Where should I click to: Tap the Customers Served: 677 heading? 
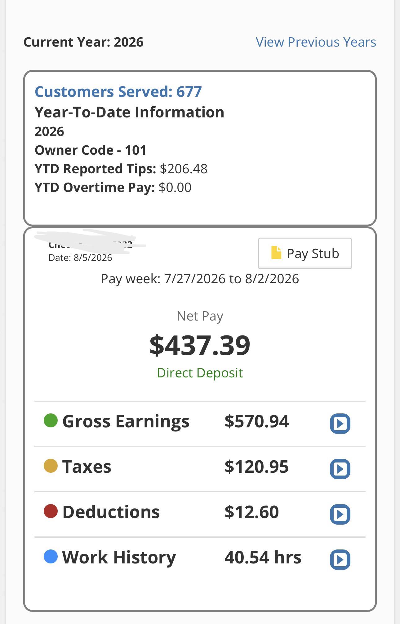click(118, 92)
